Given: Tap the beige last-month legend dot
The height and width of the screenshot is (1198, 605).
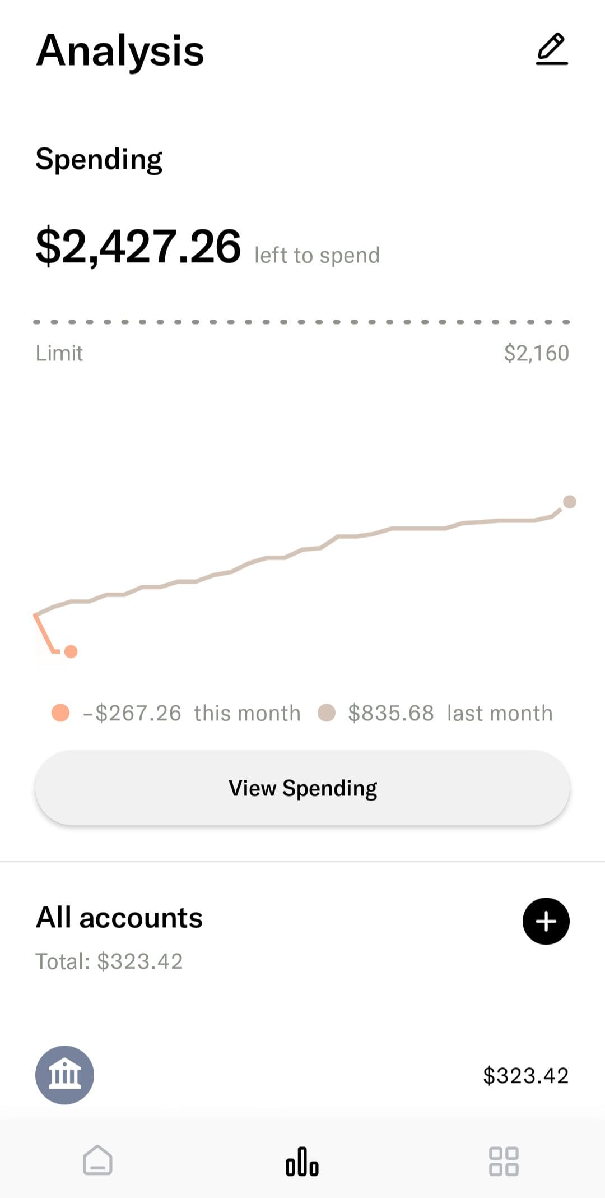Looking at the screenshot, I should (x=326, y=713).
